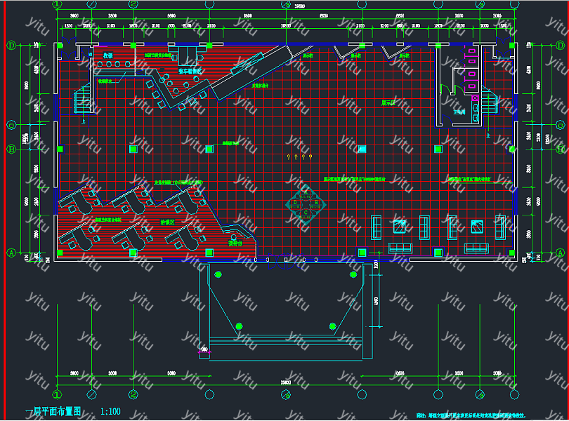The image size is (569, 421).
Task: Pick the row of small arrows in hall center
Action: click(x=298, y=157)
